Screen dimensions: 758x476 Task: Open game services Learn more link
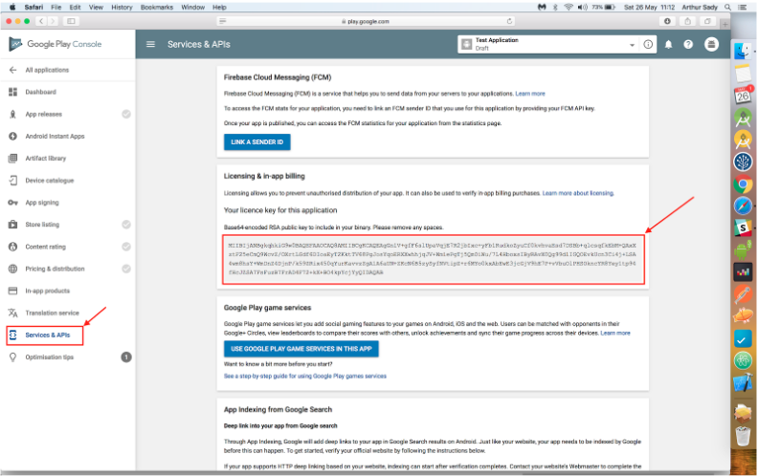[x=615, y=333]
